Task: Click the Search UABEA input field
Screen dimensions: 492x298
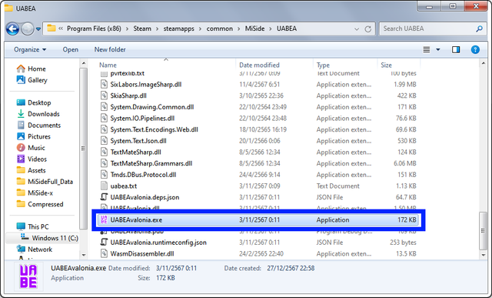Action: [427, 28]
